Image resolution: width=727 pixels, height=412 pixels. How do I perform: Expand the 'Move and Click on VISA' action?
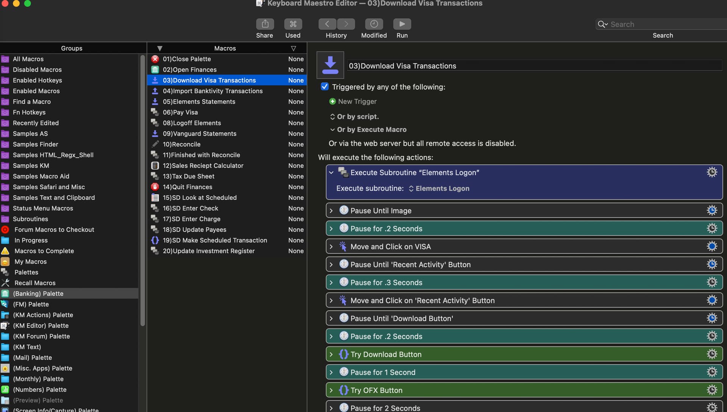point(331,247)
